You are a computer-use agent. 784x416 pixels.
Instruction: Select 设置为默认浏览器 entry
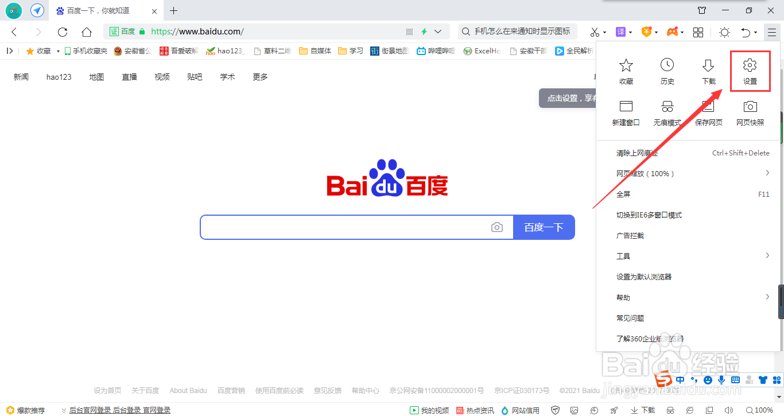pyautogui.click(x=689, y=277)
